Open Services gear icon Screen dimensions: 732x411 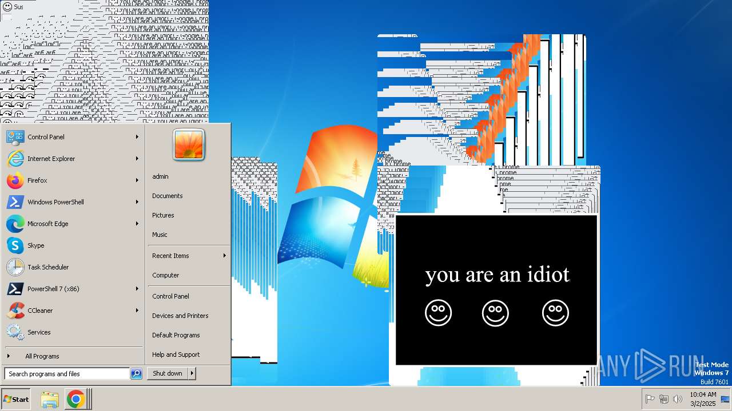click(15, 332)
